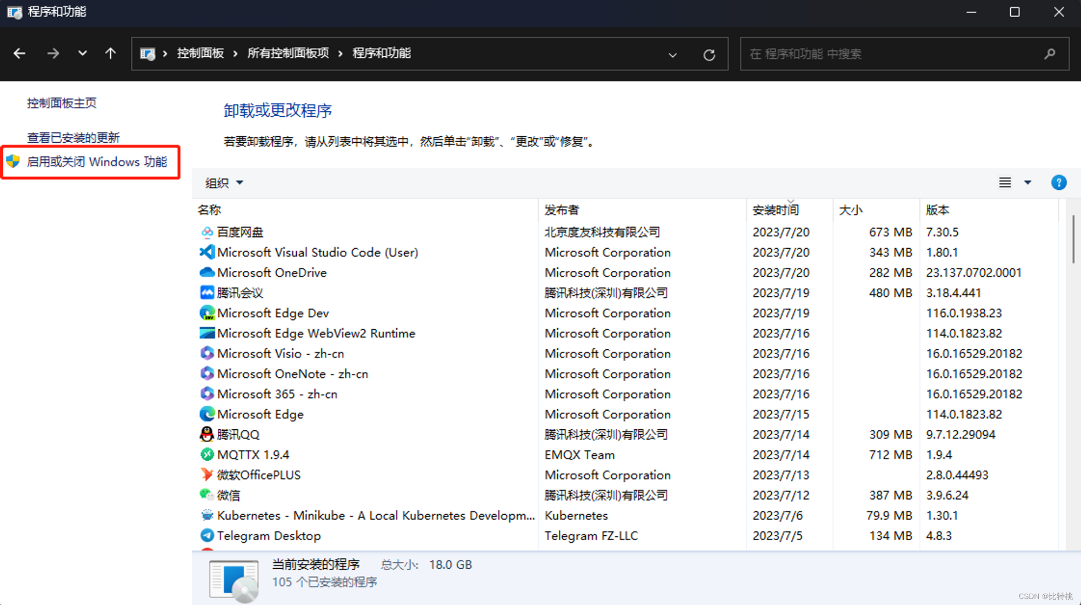Open 启用或关闭 Windows 功能 link
This screenshot has width=1081, height=605.
[x=97, y=162]
